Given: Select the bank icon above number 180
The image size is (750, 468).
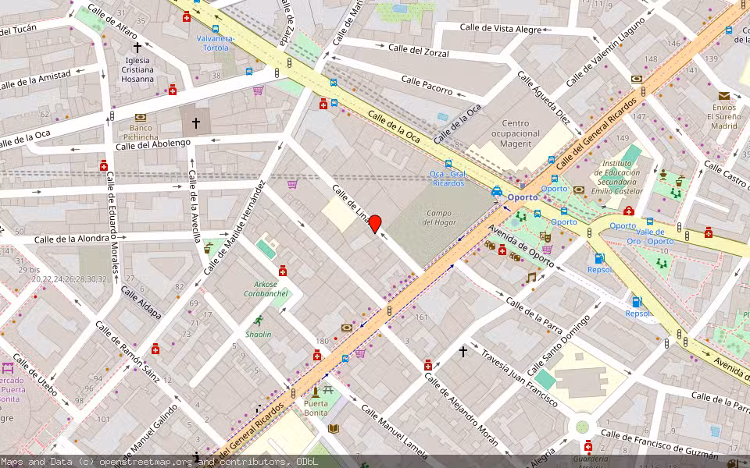Looking at the screenshot, I should click(347, 328).
